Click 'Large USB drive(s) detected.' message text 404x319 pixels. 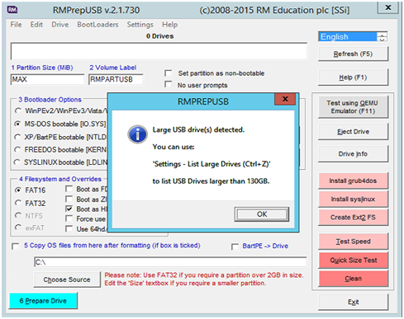[x=198, y=129]
